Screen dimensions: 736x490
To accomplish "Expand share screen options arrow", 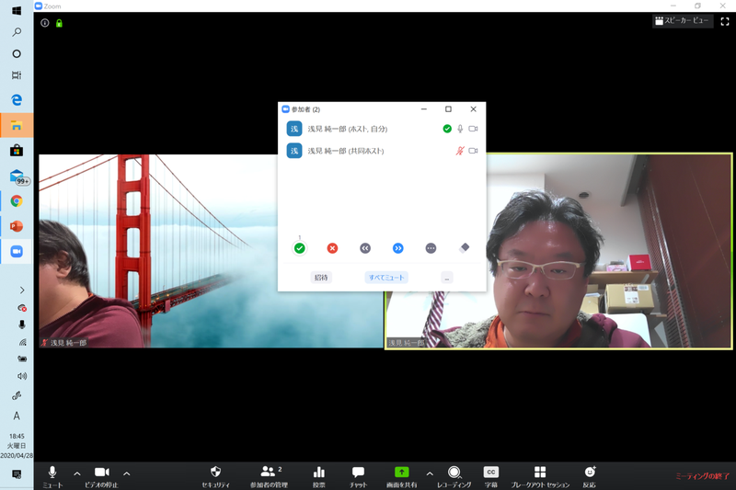I will click(x=430, y=473).
